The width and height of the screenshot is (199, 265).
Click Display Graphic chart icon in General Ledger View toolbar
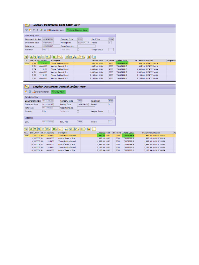coord(89,129)
